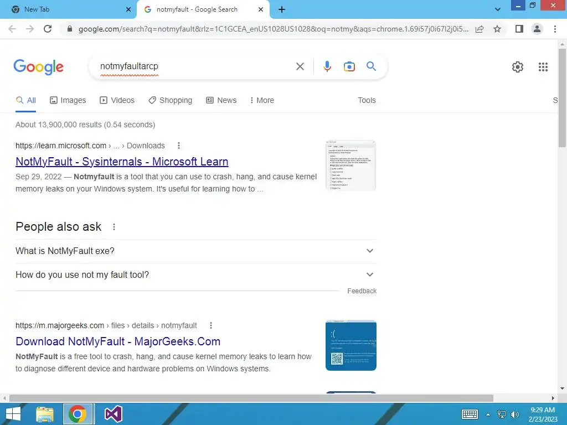Open the clock showing 9:29 AM
This screenshot has height=425, width=567.
coord(543,414)
